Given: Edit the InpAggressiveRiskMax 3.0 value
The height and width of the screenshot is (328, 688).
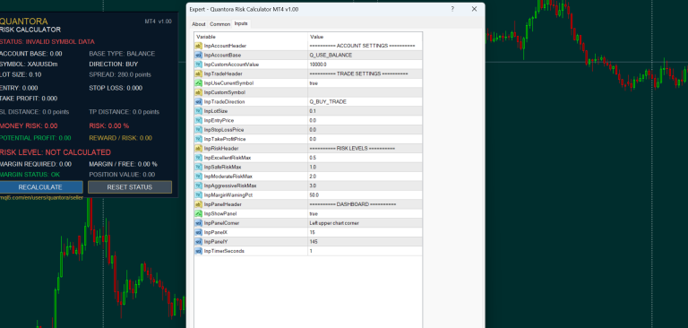Looking at the screenshot, I should [365, 186].
